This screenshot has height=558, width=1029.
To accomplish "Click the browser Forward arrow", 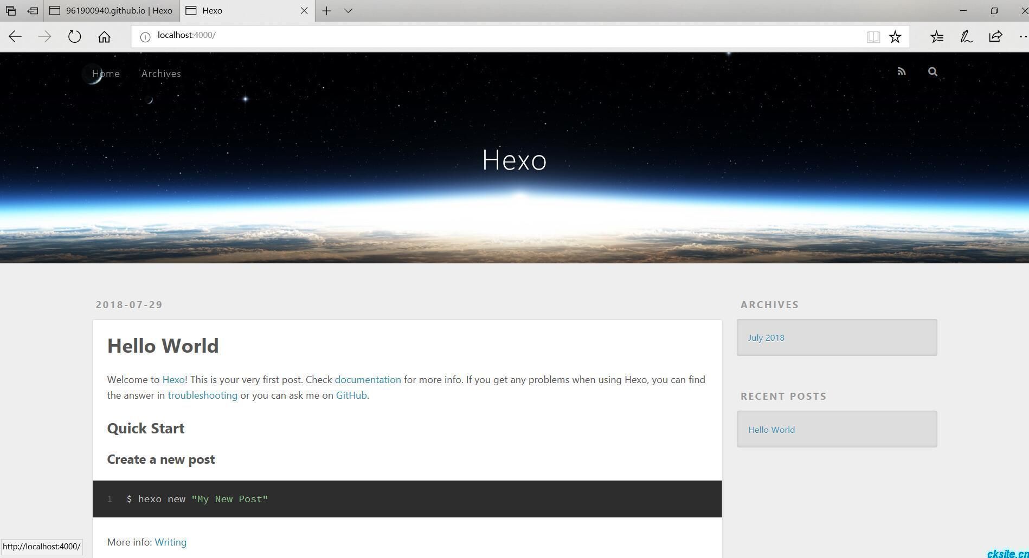I will [x=44, y=36].
